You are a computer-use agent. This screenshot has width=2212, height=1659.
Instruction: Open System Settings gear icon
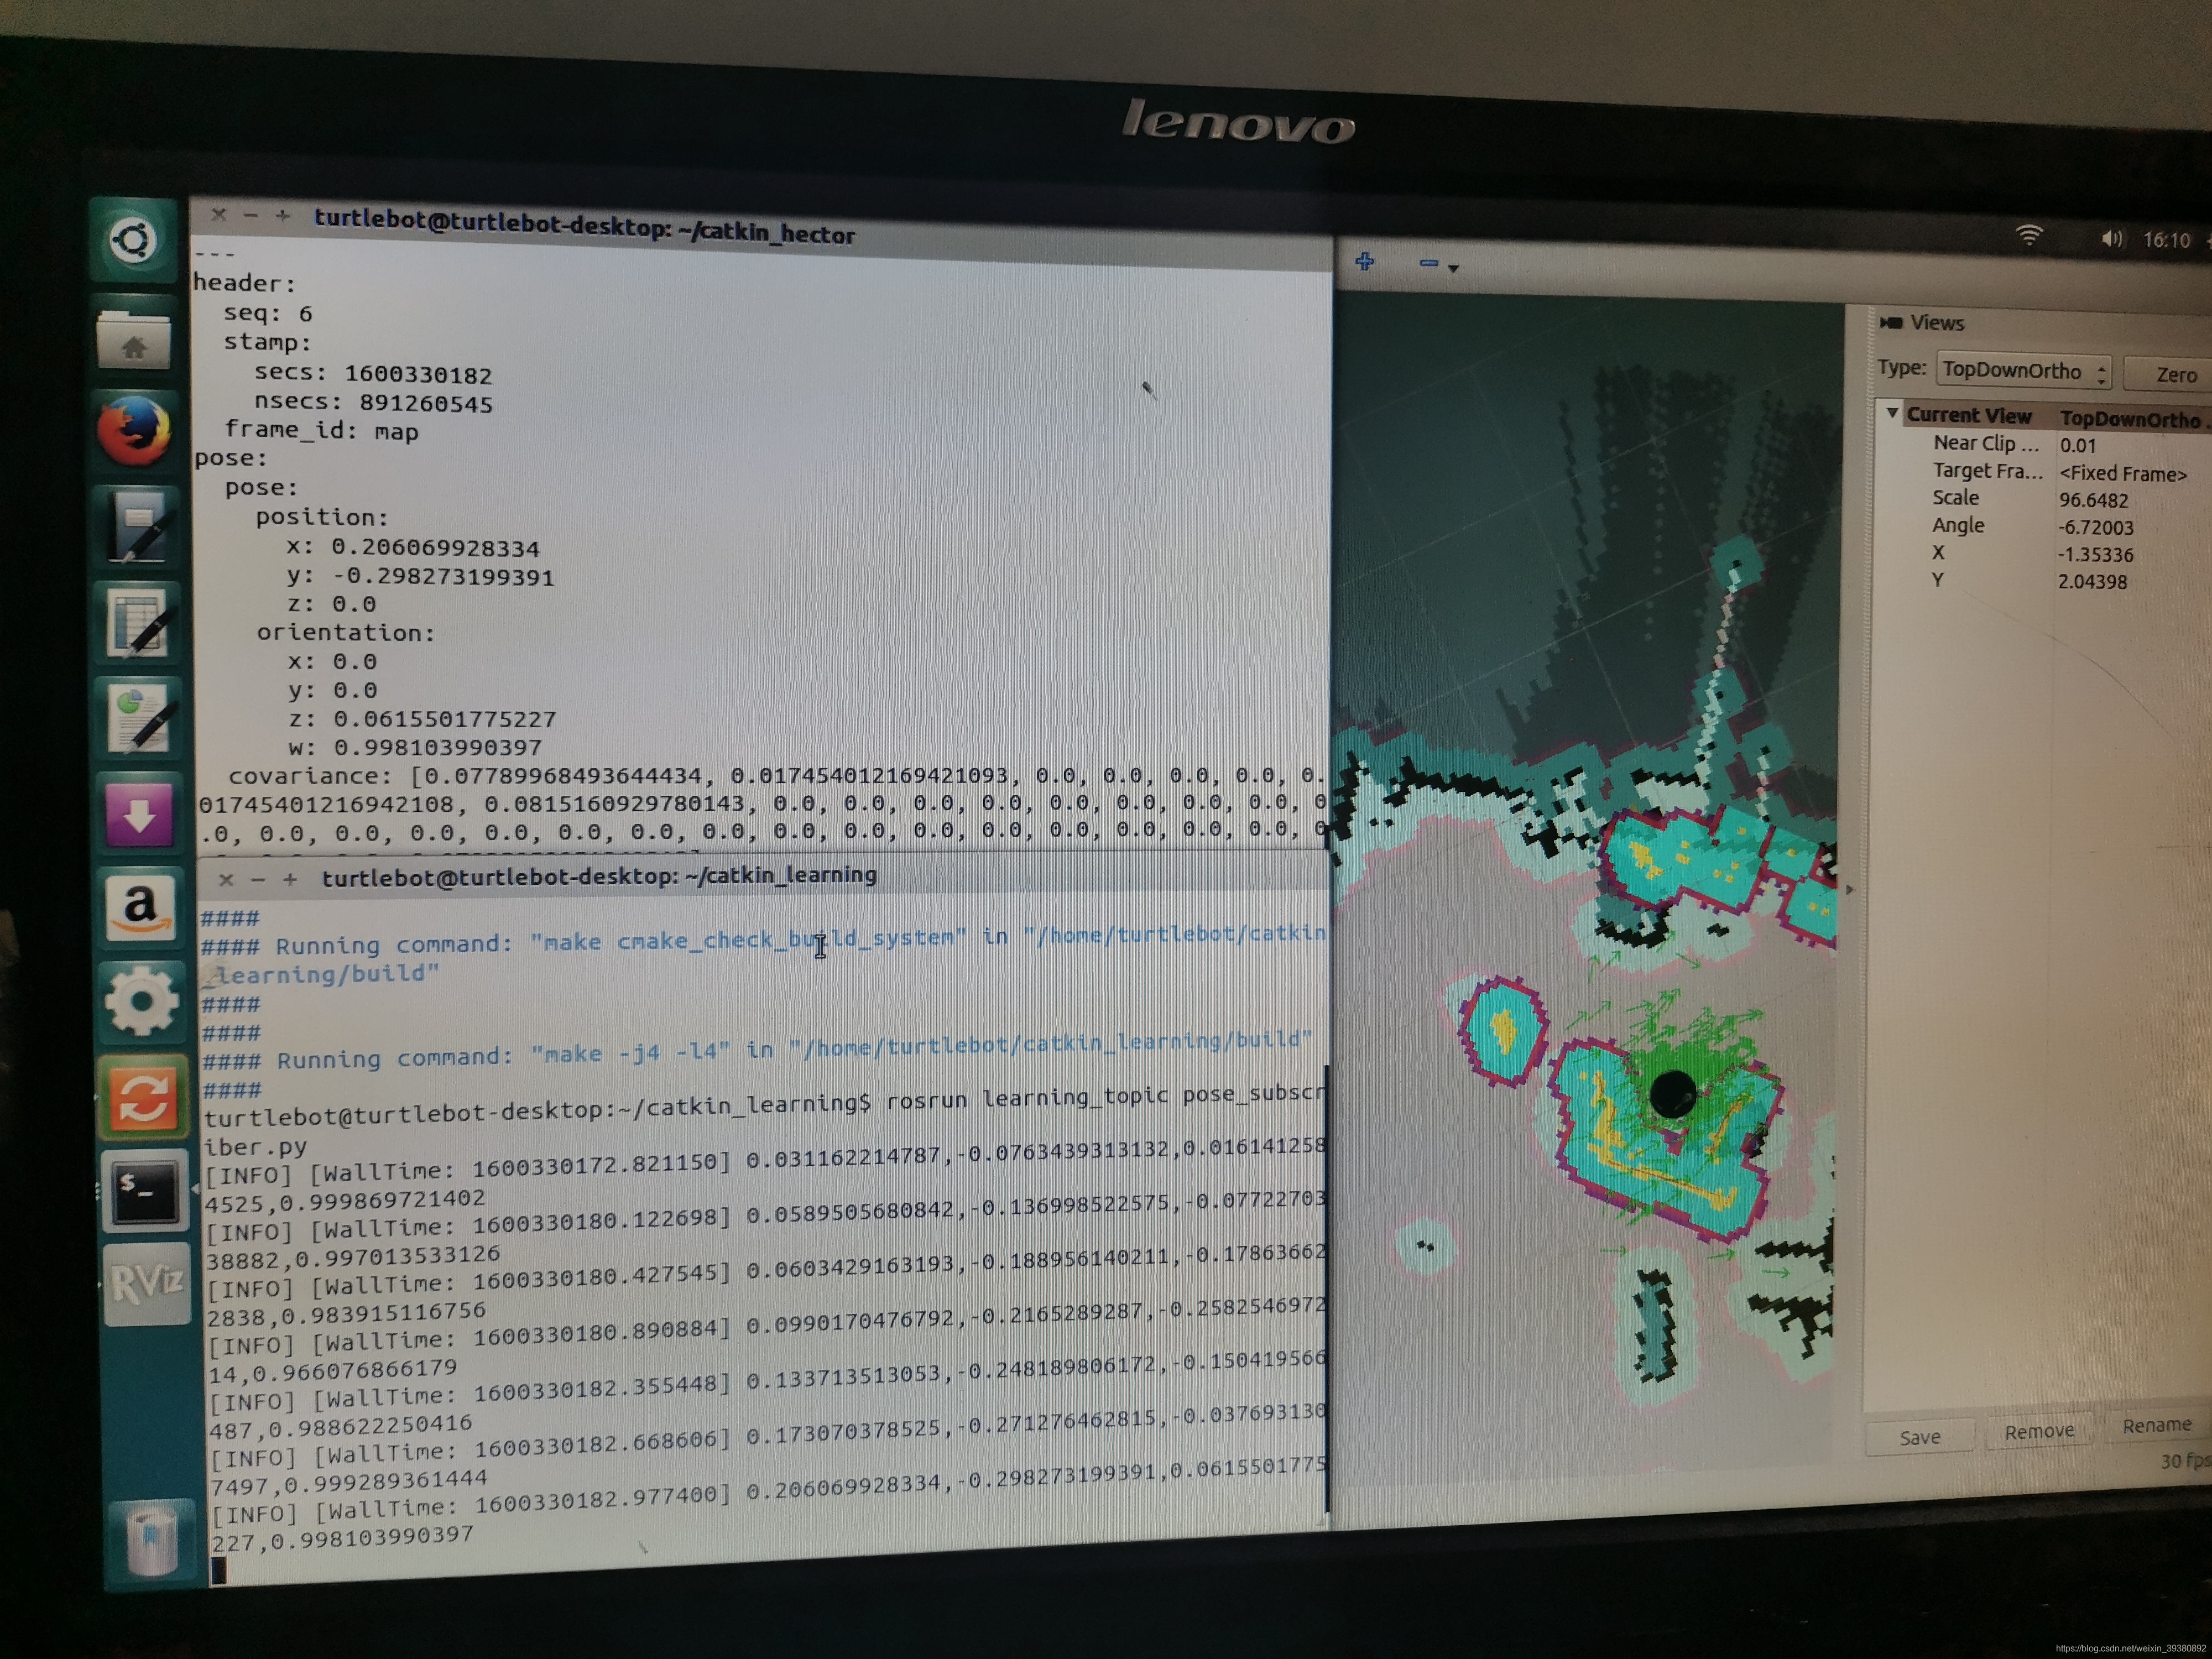pyautogui.click(x=142, y=1001)
